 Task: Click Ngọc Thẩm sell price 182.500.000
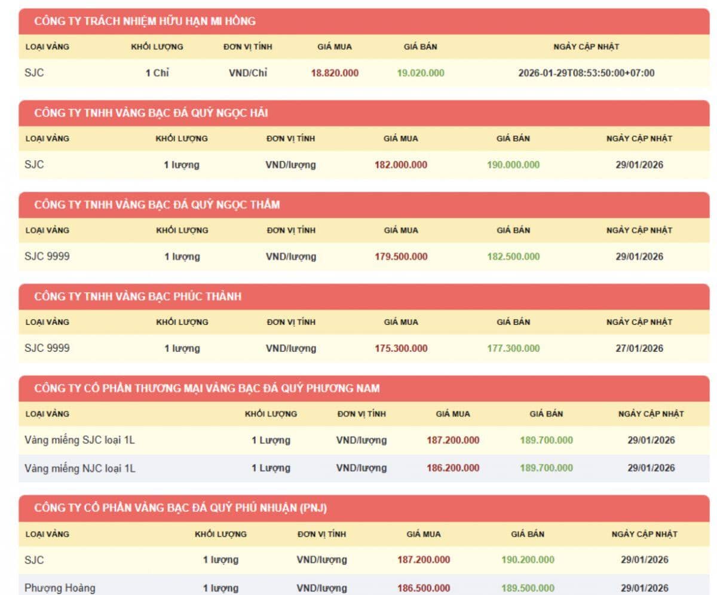tap(513, 257)
